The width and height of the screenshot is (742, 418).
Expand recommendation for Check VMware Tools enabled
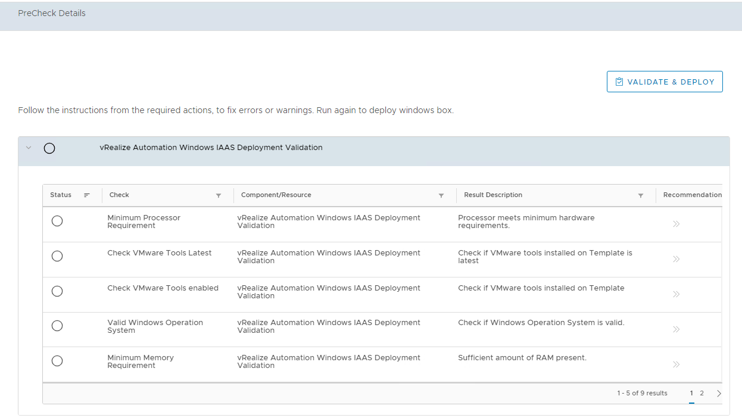click(676, 294)
